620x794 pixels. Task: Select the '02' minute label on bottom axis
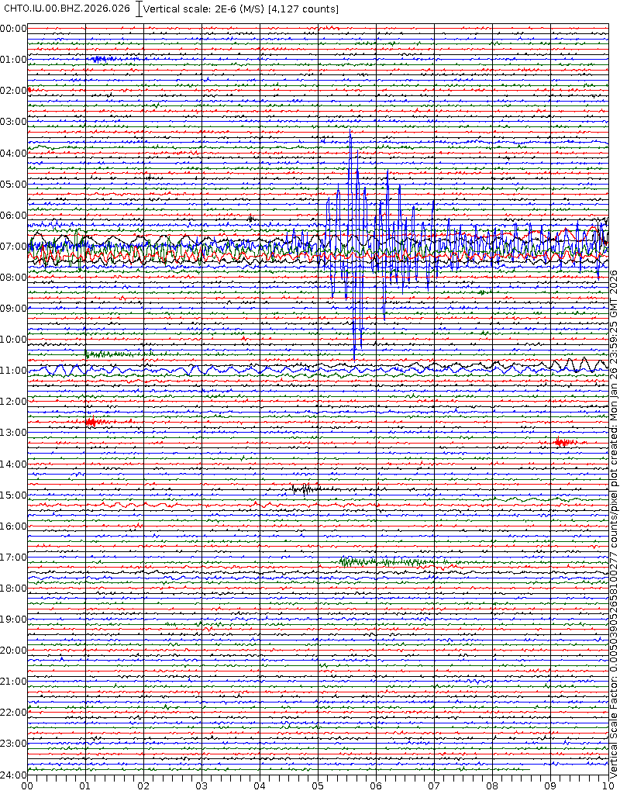click(143, 785)
